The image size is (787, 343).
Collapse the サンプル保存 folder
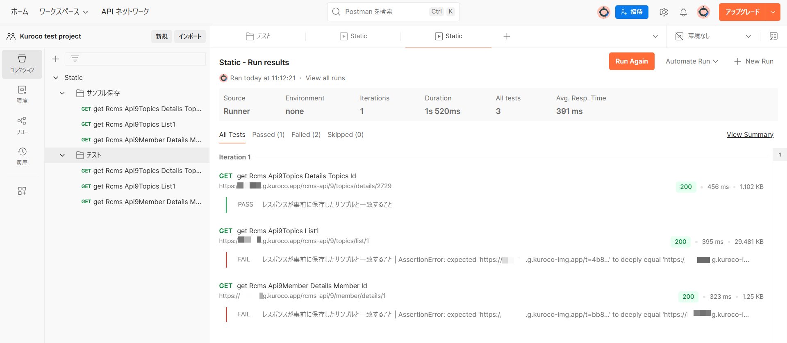pos(62,93)
